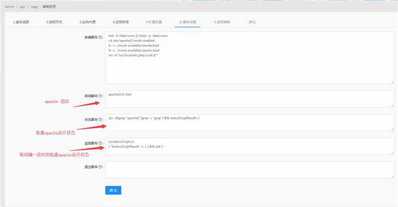
Task: Click the session.load symlink script line
Action: click(x=134, y=51)
